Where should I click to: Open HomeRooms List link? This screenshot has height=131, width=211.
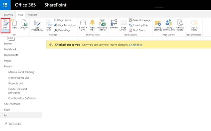click(19, 78)
